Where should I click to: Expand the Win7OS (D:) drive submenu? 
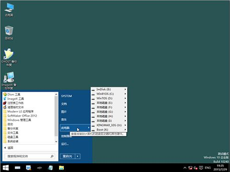109,98
